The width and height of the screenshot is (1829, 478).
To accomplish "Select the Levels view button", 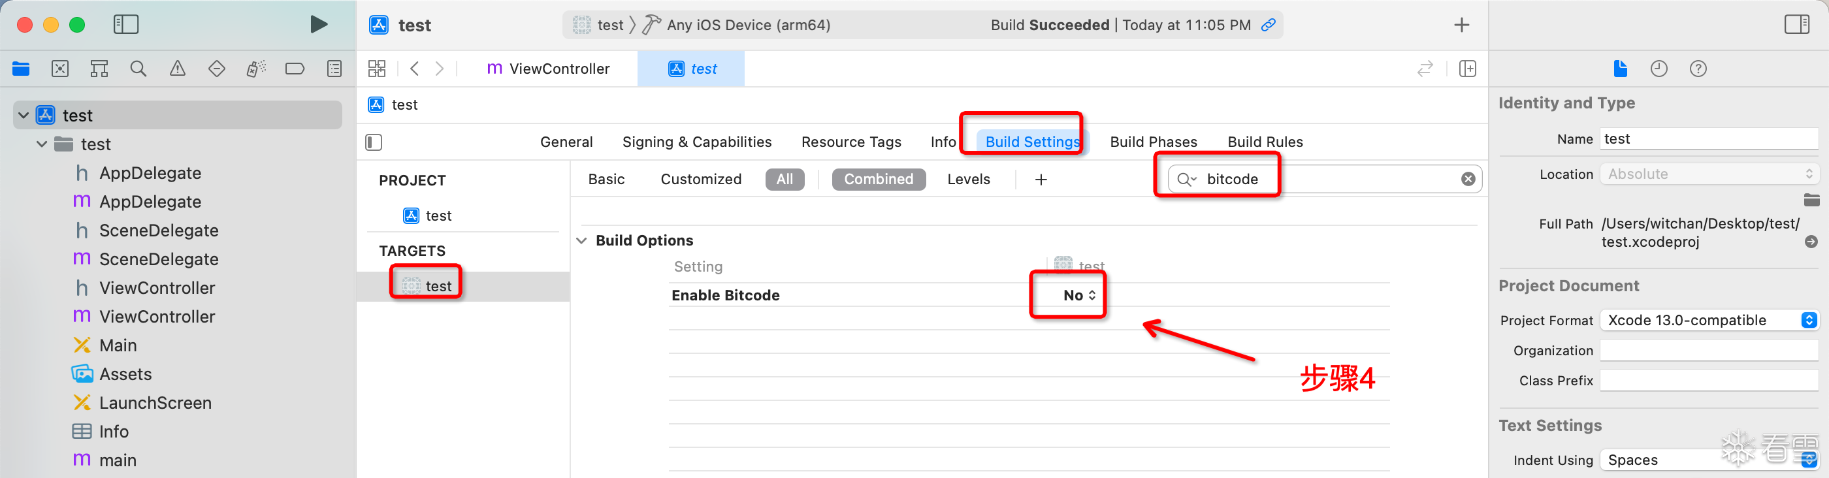I will (x=968, y=180).
